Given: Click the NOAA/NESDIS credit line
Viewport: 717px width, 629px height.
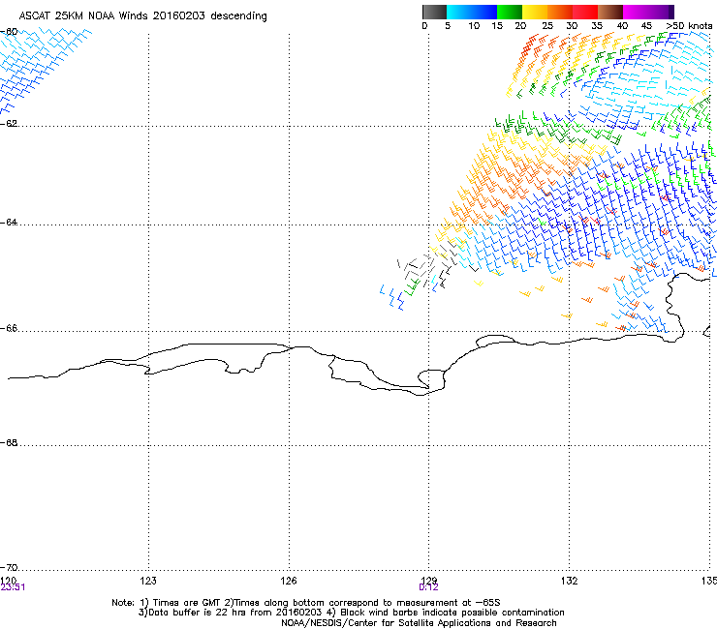Looking at the screenshot, I should 419,623.
